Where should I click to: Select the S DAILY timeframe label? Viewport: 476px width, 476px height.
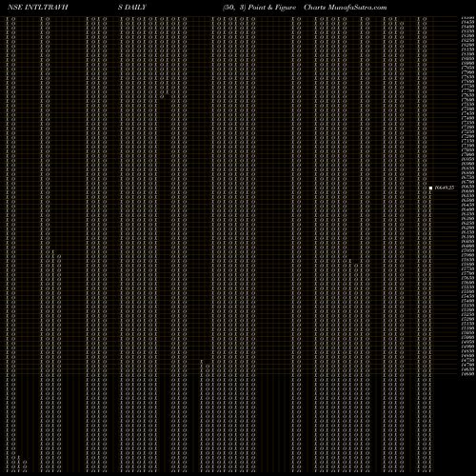[132, 8]
